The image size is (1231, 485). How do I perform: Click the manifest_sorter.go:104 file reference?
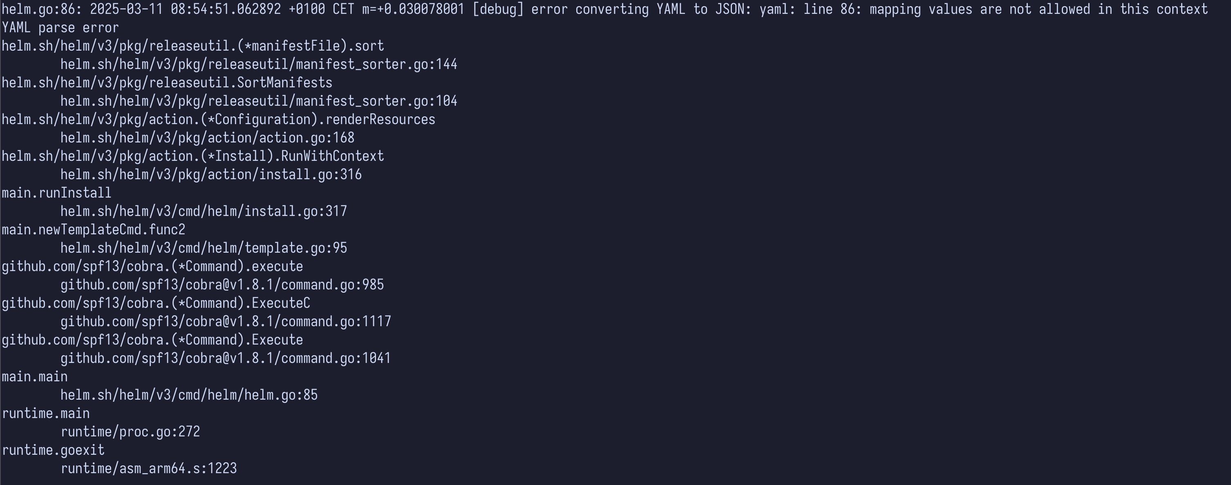(x=259, y=101)
